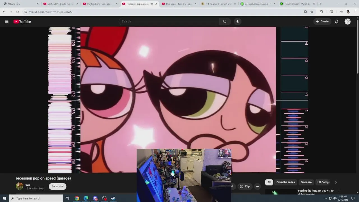Open a new browser tab
The image size is (359, 202).
pyautogui.click(x=321, y=4)
